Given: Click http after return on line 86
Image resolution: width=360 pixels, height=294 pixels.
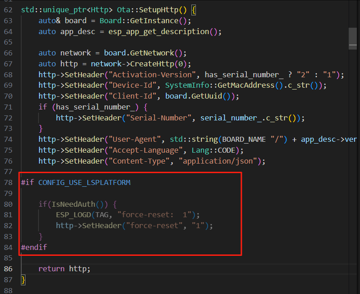Looking at the screenshot, I should 78,269.
